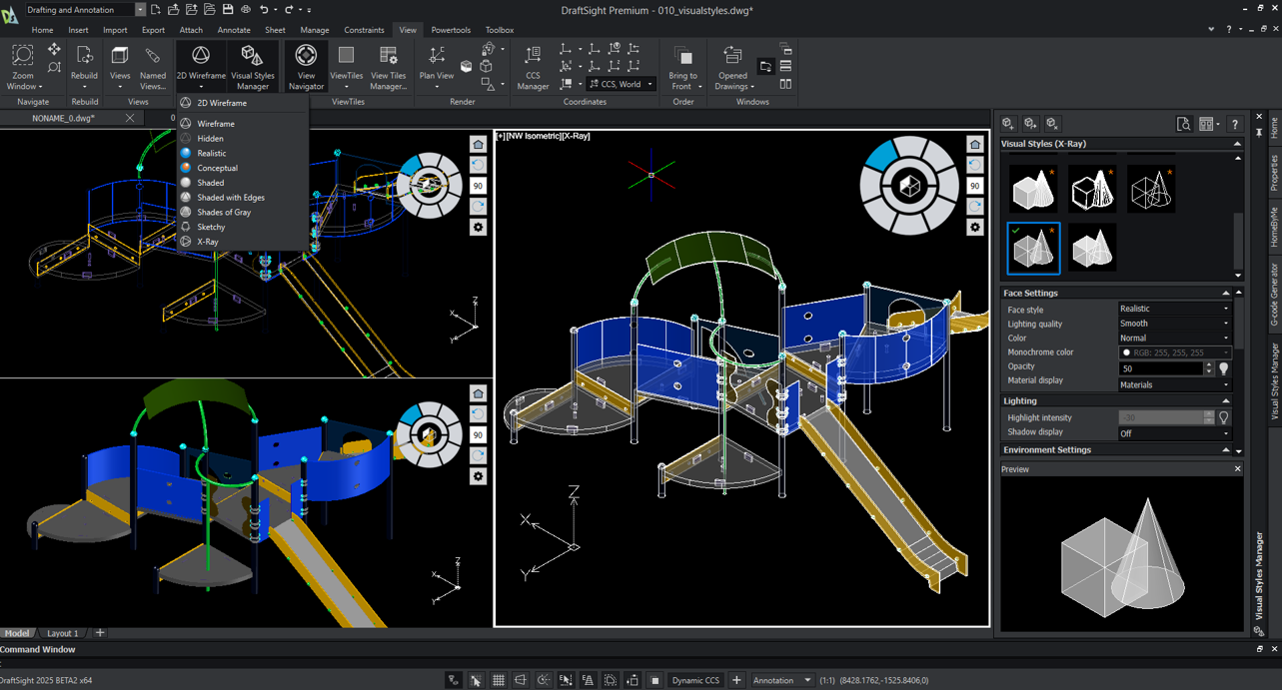The image size is (1282, 690).
Task: Open the Zoom Window tool
Action: [23, 66]
